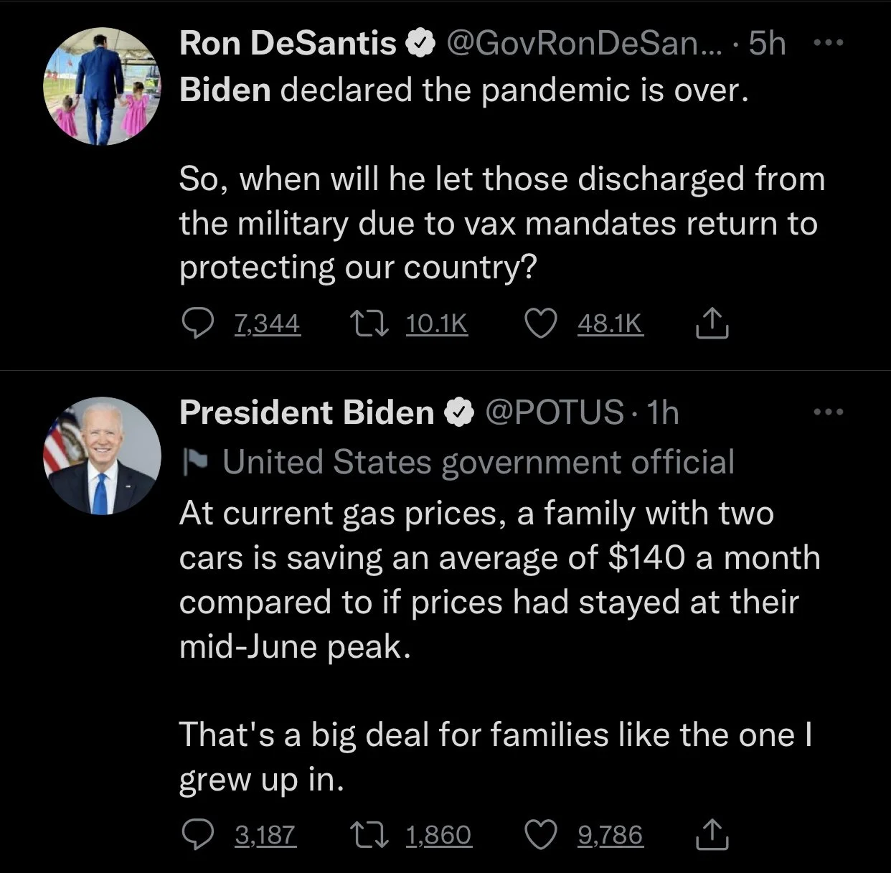Share the Ron DeSantis tweet

pyautogui.click(x=712, y=324)
